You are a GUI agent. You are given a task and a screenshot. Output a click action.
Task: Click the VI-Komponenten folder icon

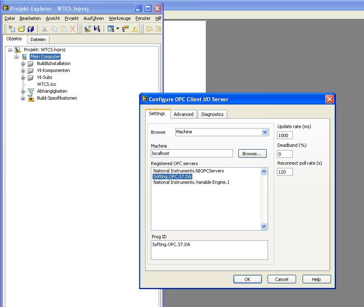point(31,70)
